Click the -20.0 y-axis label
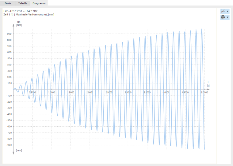This screenshot has width=233, height=166. (9, 102)
